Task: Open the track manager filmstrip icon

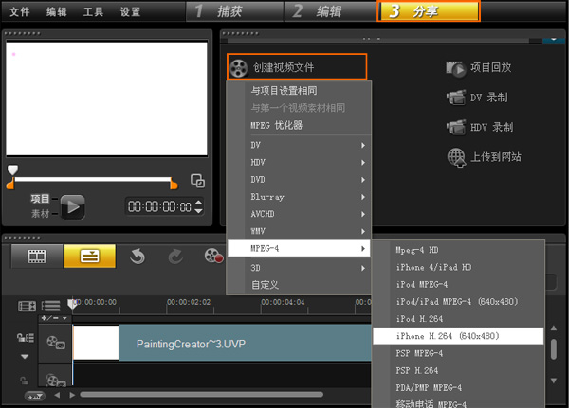Action: pos(28,306)
